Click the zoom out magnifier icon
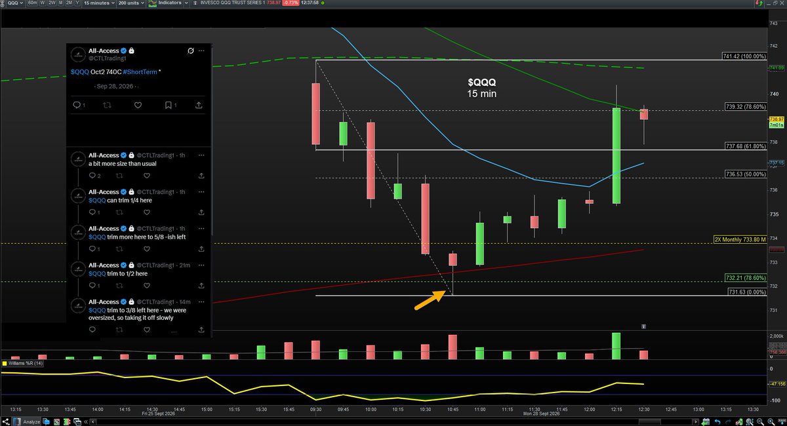 click(761, 421)
